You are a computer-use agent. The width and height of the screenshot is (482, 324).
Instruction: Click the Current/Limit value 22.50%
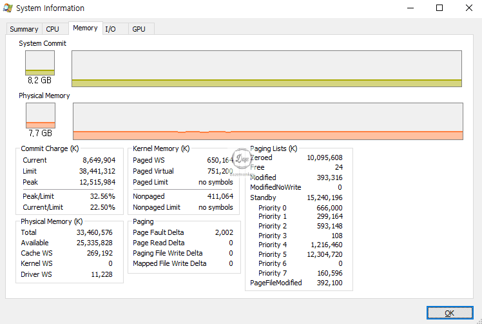(102, 207)
